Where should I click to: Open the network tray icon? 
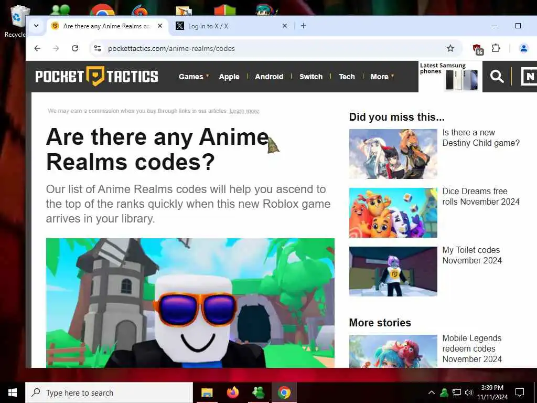[x=457, y=393]
